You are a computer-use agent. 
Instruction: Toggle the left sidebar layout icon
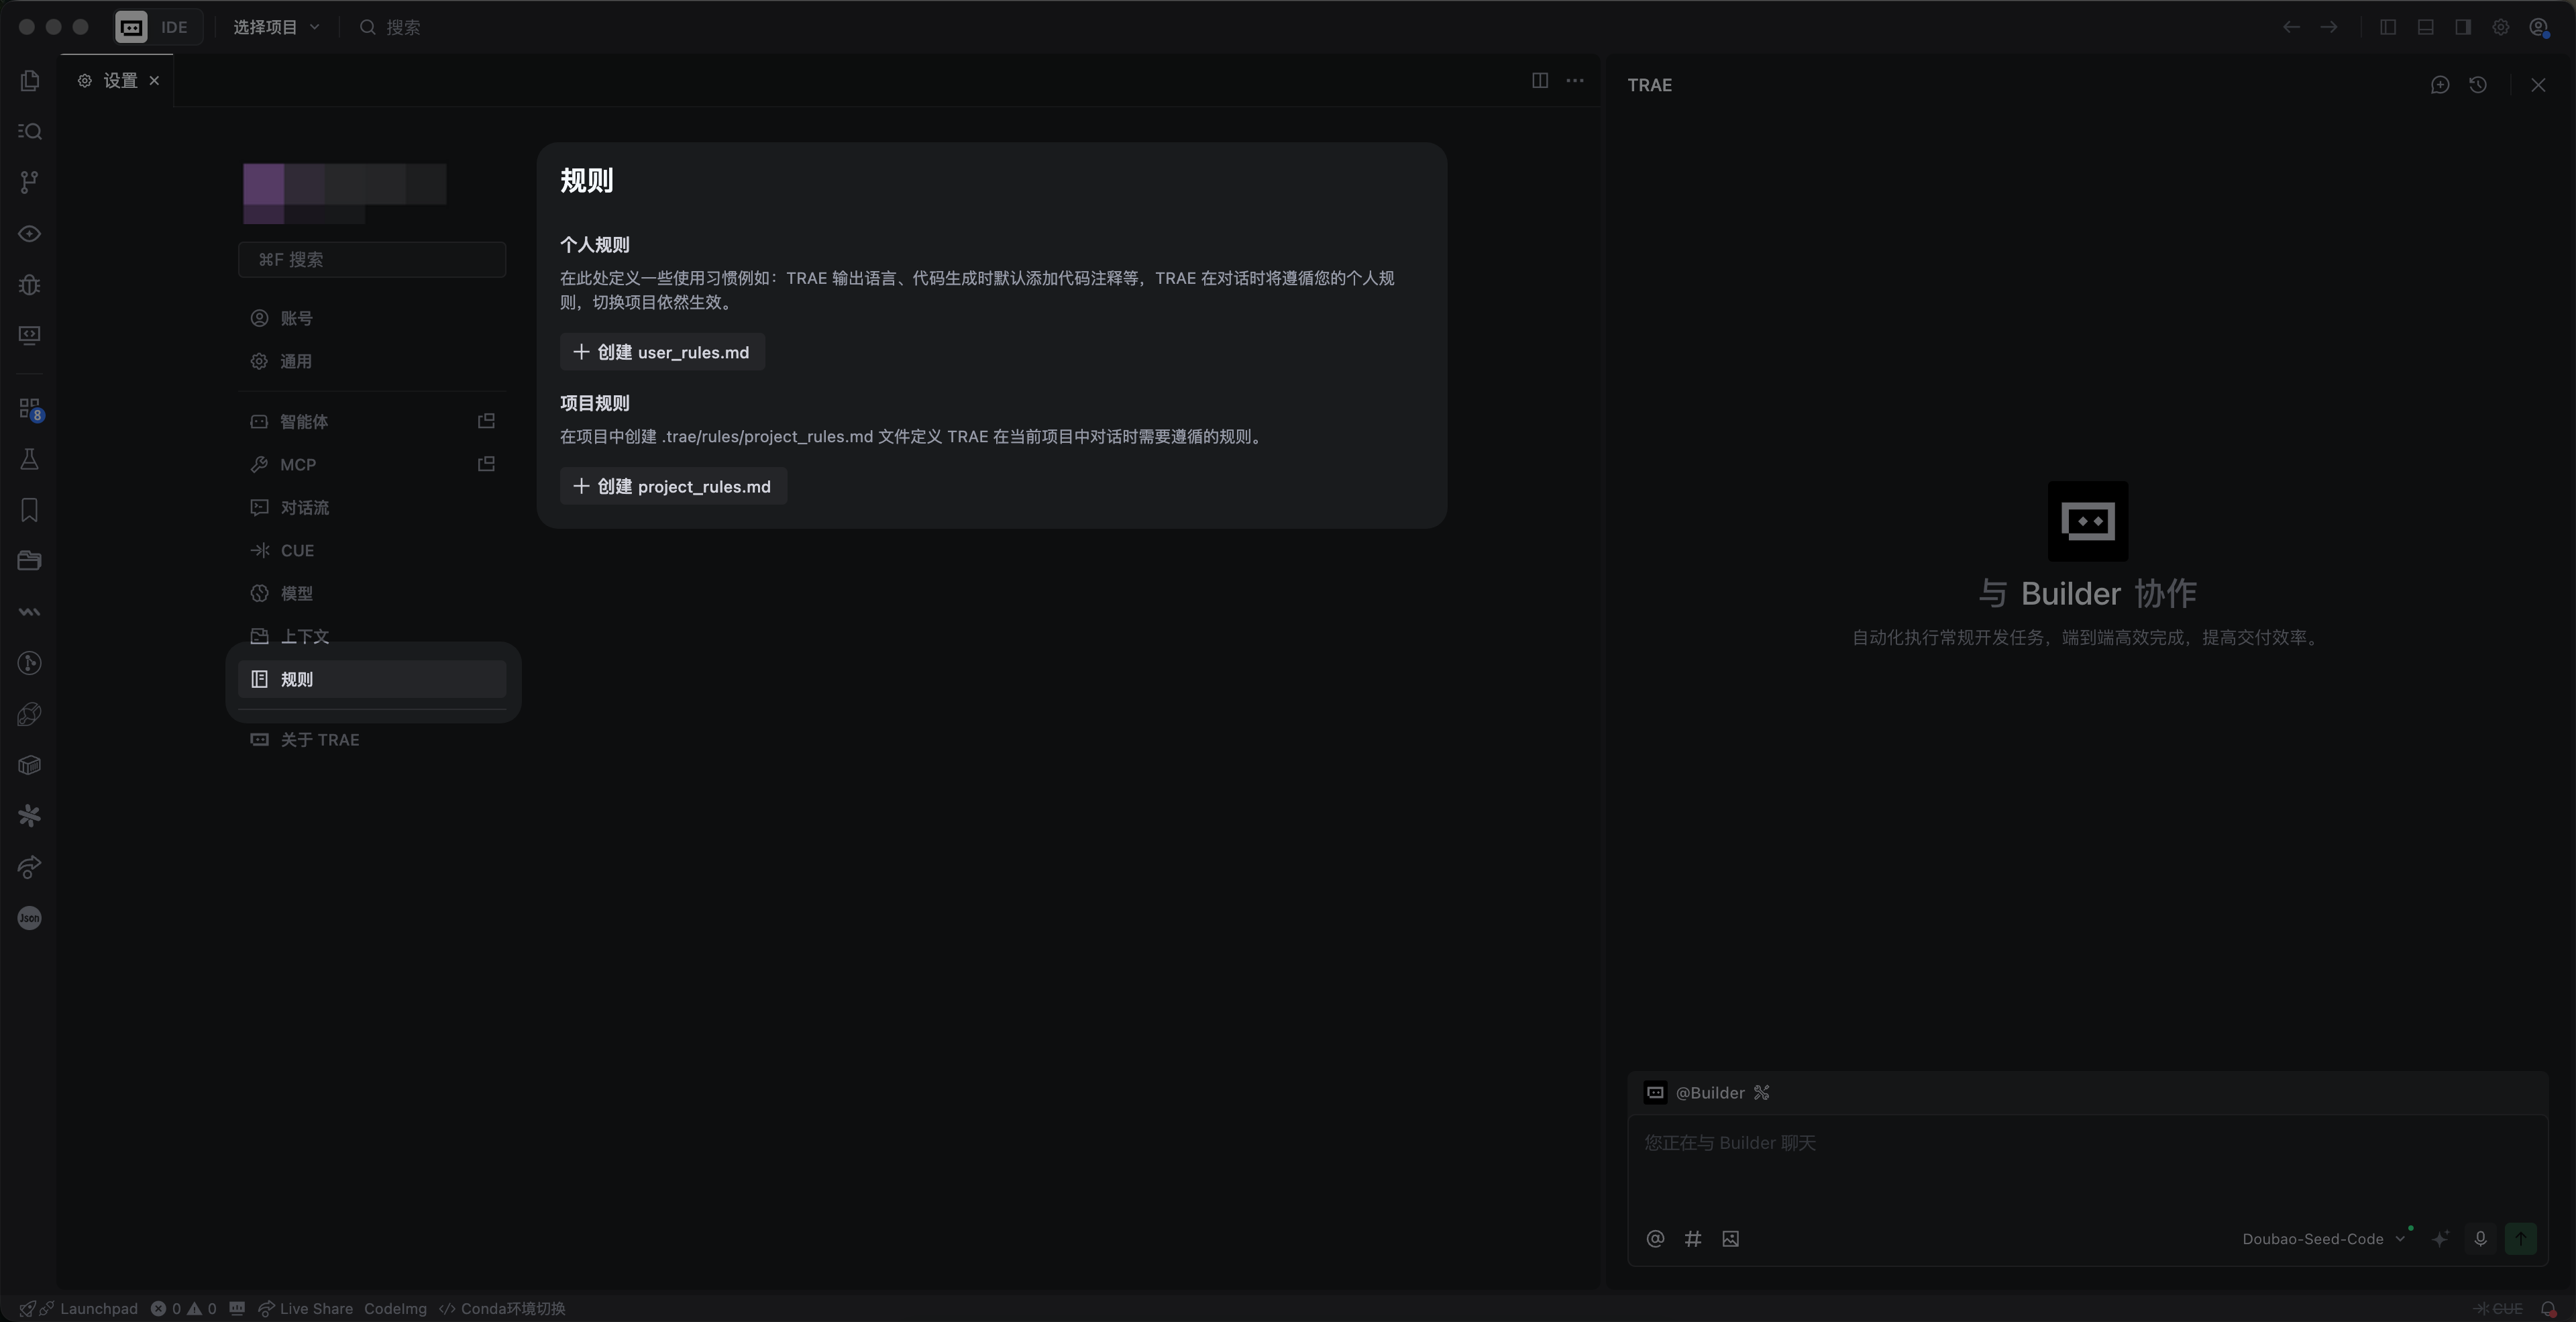coord(2388,27)
